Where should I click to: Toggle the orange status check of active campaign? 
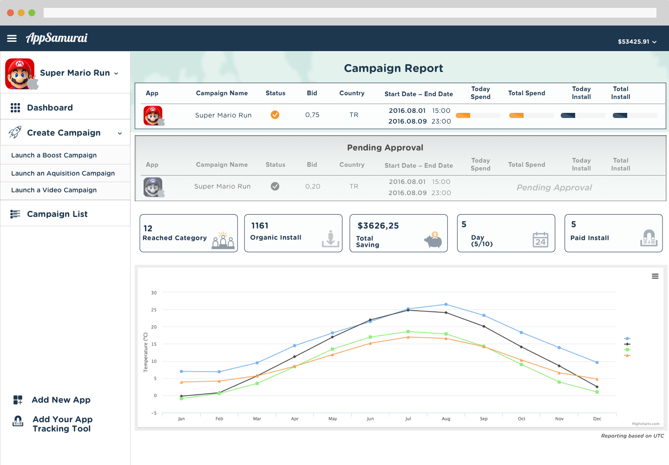[x=275, y=115]
